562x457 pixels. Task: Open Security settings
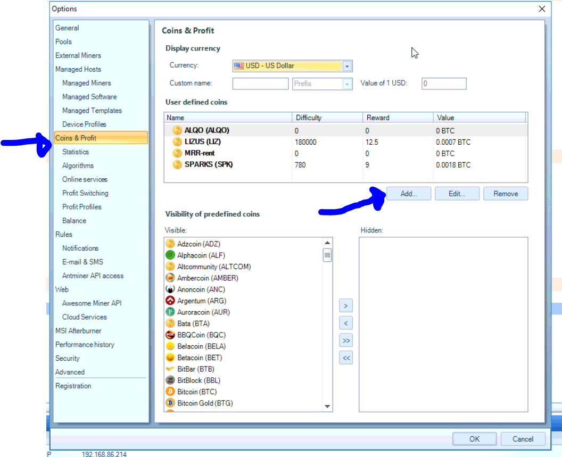[x=68, y=359]
